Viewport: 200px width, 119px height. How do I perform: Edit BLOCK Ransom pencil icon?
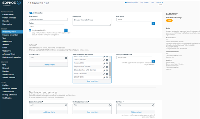pos(104,74)
